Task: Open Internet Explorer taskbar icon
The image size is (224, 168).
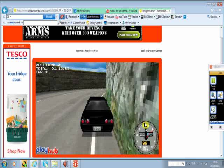Action: 34,164
